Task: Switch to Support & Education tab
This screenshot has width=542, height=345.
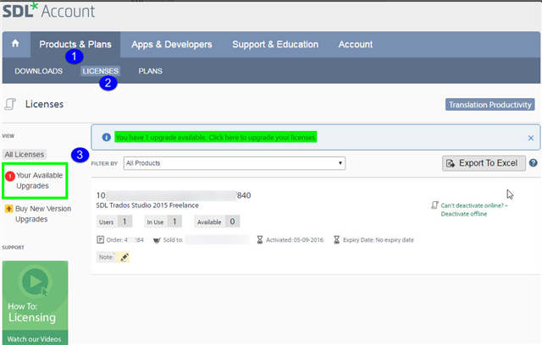Action: point(275,45)
